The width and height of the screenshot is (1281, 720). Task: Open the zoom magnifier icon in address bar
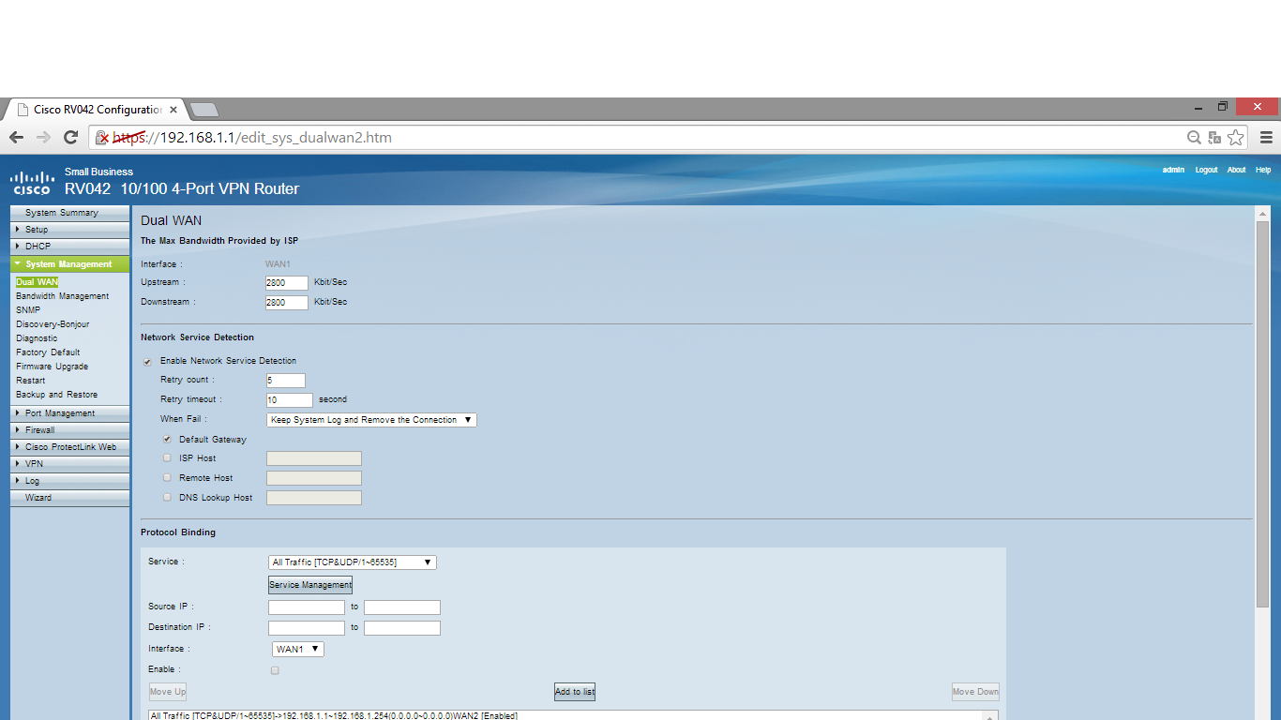[x=1194, y=138]
